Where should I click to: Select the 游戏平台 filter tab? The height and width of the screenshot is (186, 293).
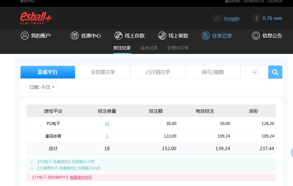click(x=48, y=72)
